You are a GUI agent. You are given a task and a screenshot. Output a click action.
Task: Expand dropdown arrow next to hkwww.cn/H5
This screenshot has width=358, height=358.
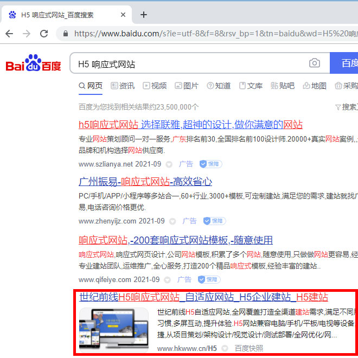click(225, 348)
